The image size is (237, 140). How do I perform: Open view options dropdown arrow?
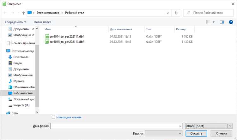pyautogui.click(x=214, y=22)
